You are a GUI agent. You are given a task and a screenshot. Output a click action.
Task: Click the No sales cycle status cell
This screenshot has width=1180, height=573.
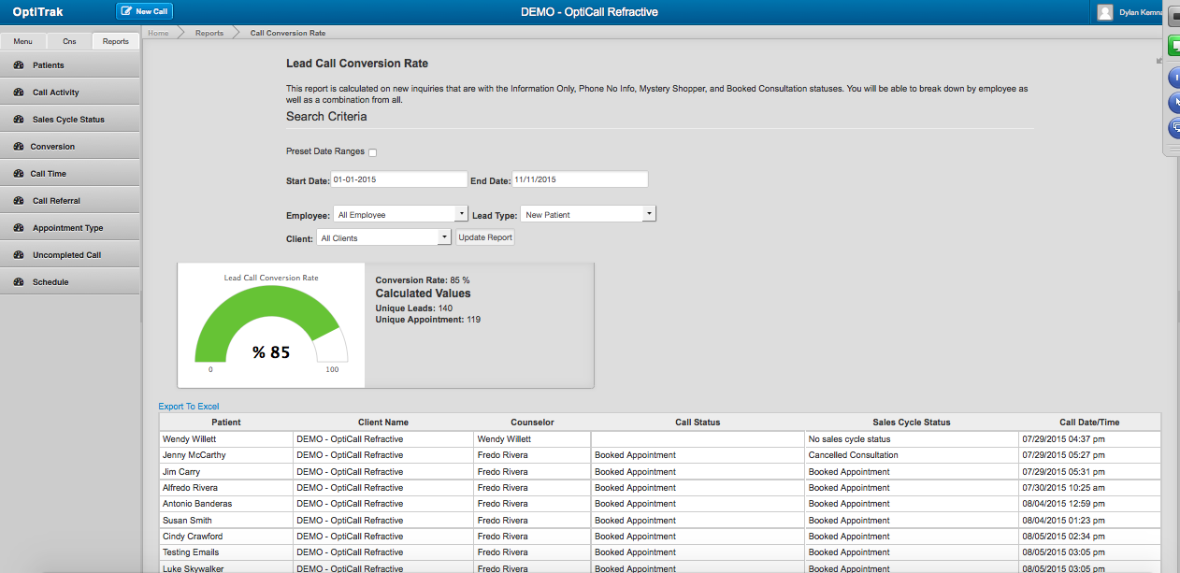tap(912, 438)
